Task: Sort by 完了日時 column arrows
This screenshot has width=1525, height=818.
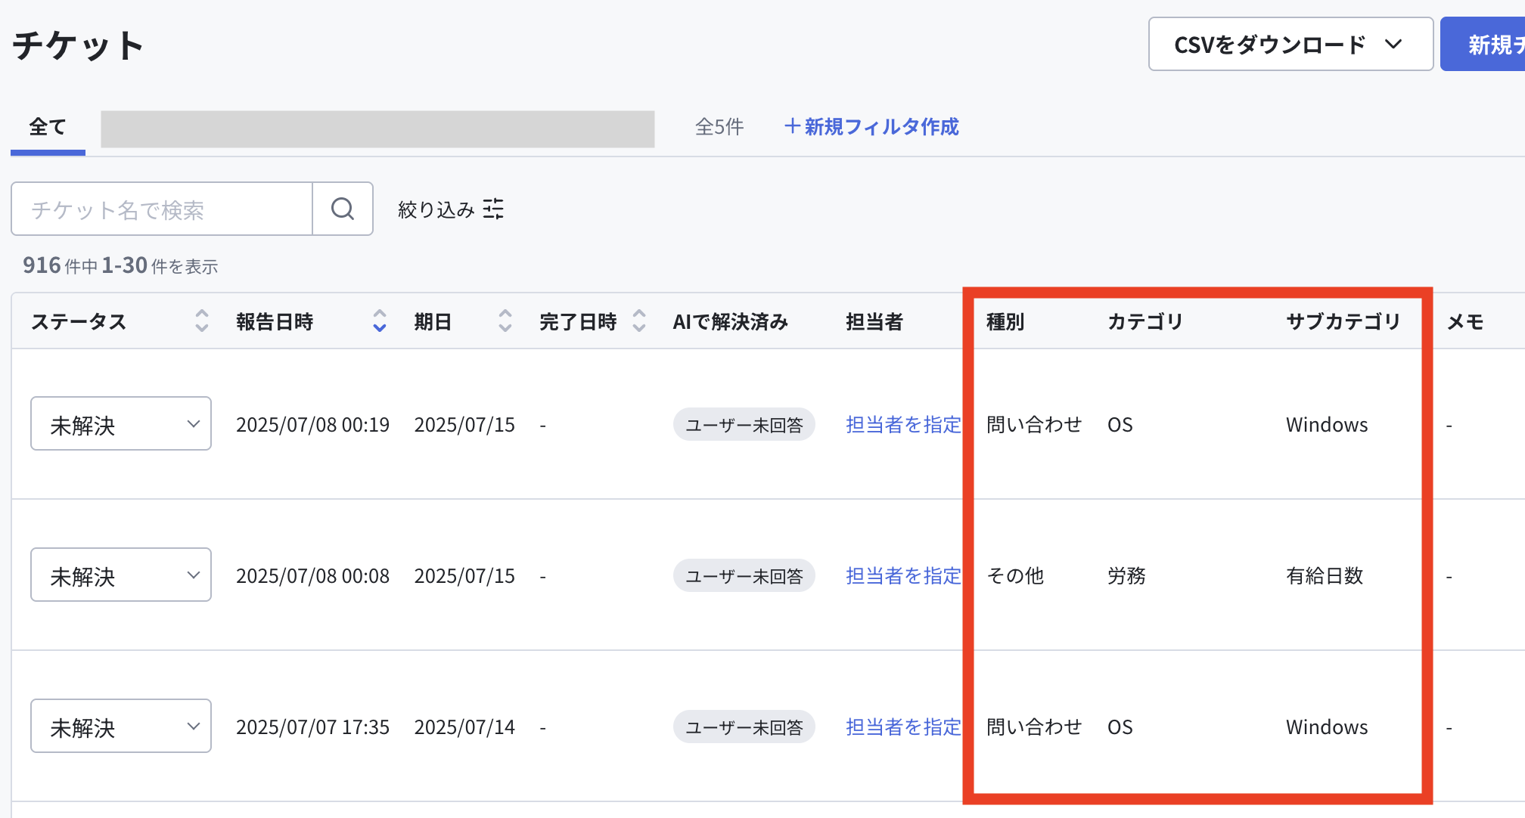Action: click(639, 321)
